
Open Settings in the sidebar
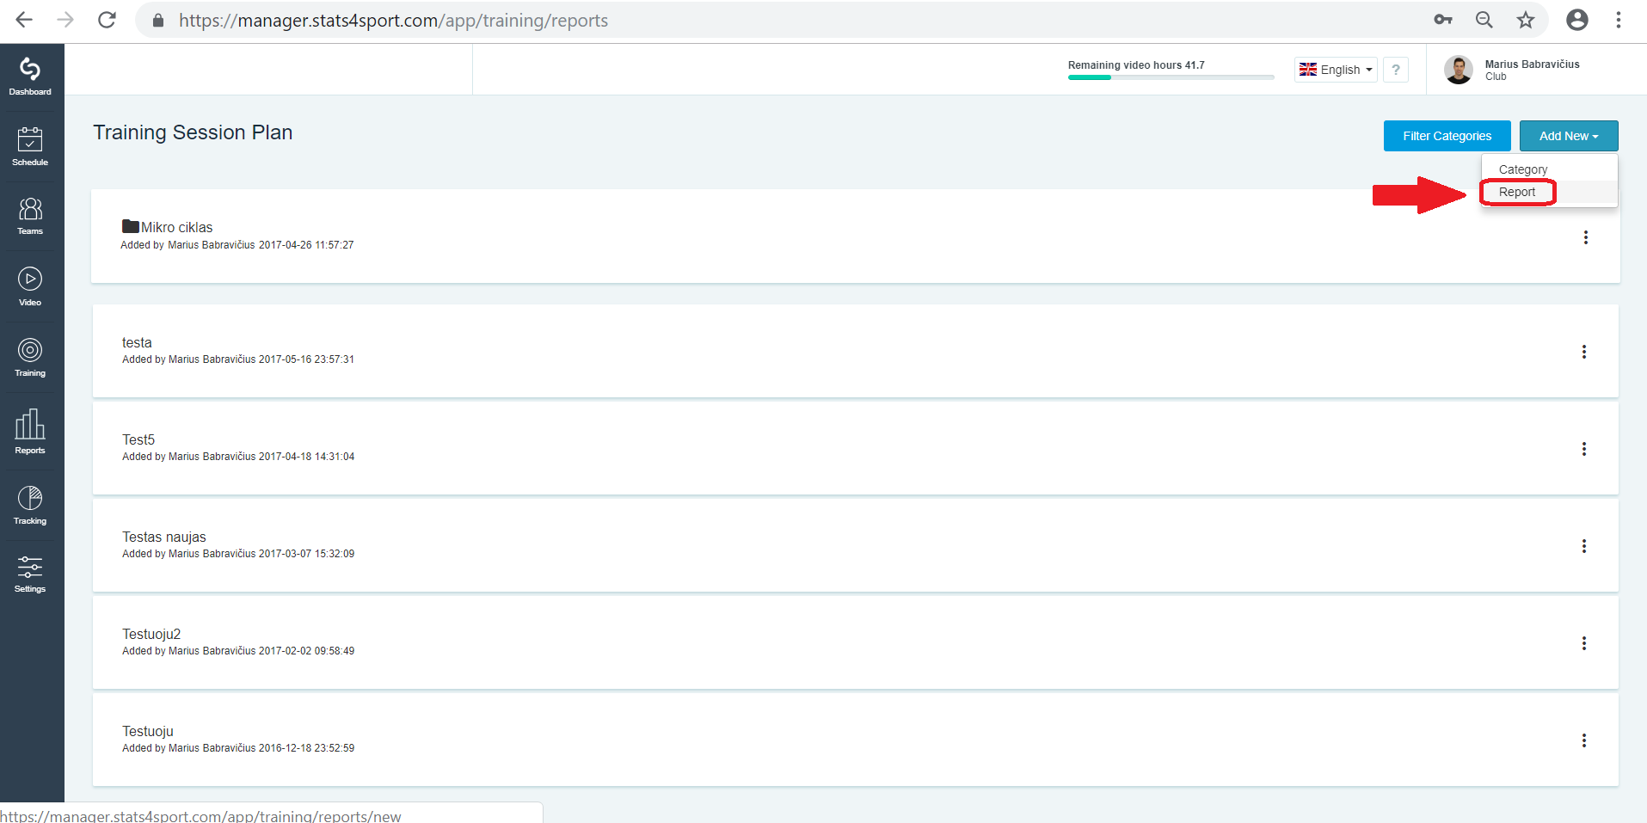pyautogui.click(x=30, y=574)
